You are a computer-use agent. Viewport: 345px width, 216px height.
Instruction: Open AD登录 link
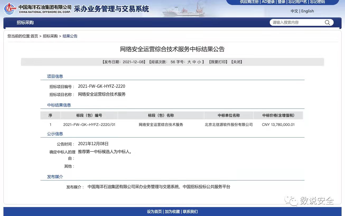point(268,2)
